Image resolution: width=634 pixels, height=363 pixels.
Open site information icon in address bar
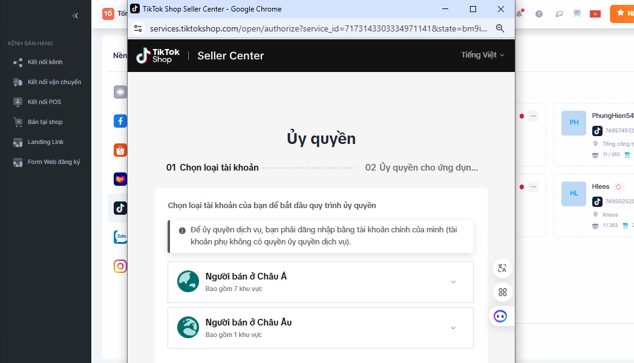click(x=138, y=28)
